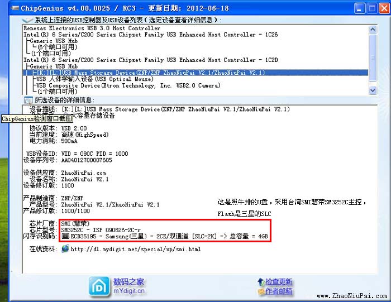This screenshot has height=302, width=391.
Task: Click the device list scrollbar thumb
Action: (x=373, y=57)
